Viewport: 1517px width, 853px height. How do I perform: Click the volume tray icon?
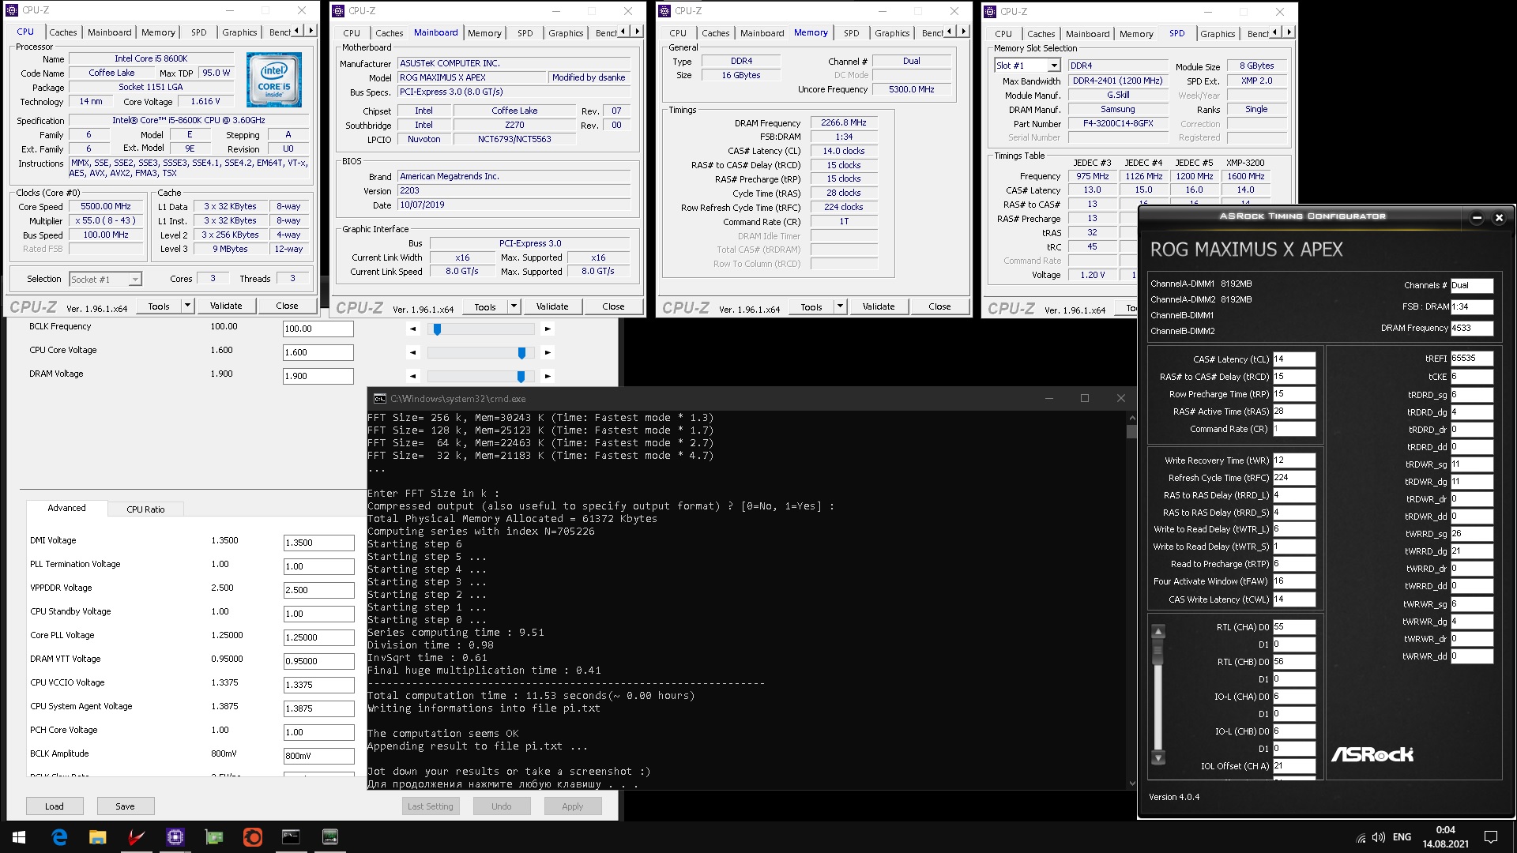tap(1379, 837)
